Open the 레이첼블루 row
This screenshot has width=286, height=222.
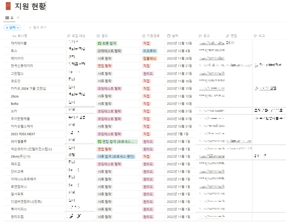click(19, 141)
